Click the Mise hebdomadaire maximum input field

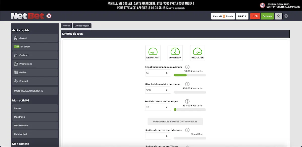[x=156, y=90]
